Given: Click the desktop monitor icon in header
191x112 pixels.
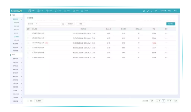Looking at the screenshot, I should tap(148, 11).
